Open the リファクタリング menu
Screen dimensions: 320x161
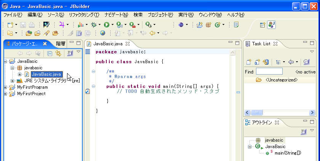84,15
